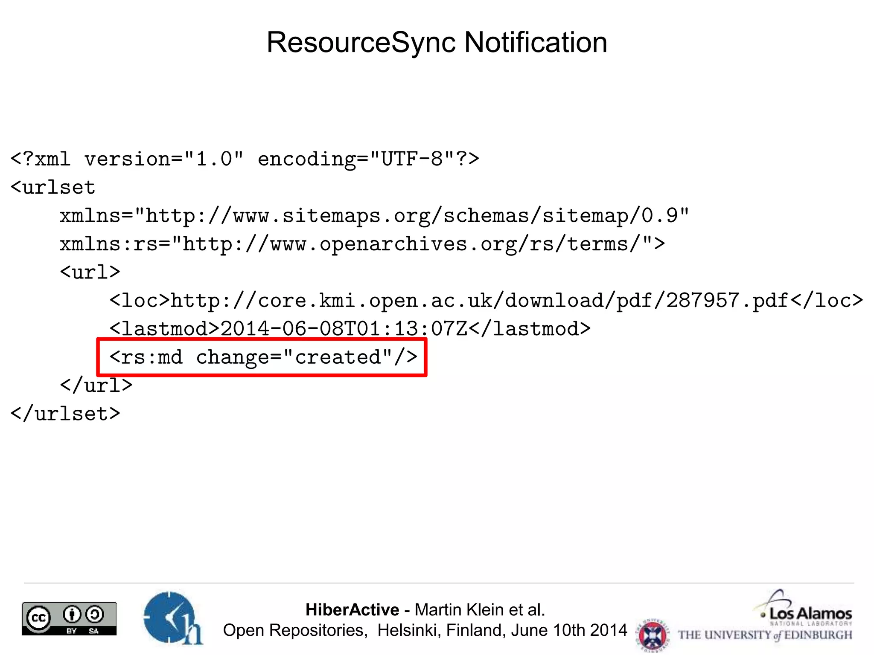Viewport: 874px width, 655px height.
Task: Click the closing </urlset> tag
Action: (65, 413)
